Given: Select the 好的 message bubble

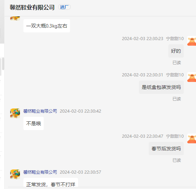Looking at the screenshot, I should coord(176,51).
